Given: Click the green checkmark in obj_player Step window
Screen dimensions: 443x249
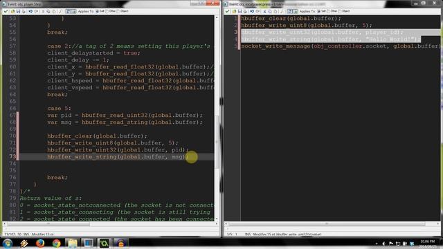Looking at the screenshot, I should [x=6, y=11].
